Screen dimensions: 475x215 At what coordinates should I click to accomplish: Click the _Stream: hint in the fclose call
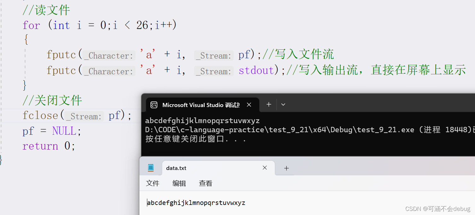pyautogui.click(x=83, y=116)
